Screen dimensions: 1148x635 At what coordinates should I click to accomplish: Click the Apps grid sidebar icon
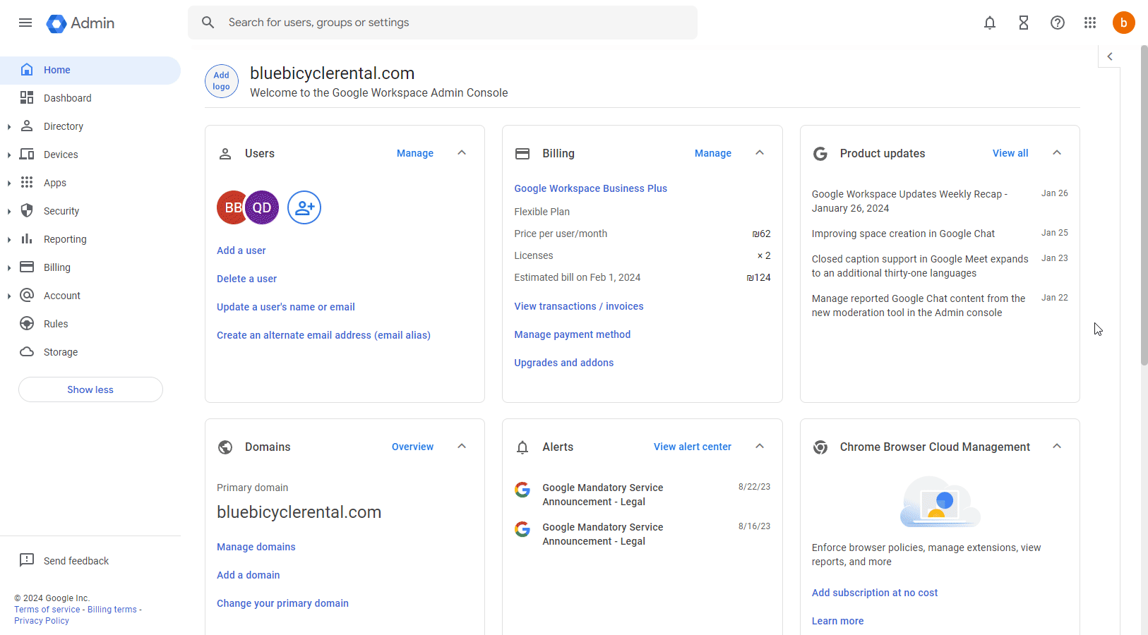pos(27,183)
